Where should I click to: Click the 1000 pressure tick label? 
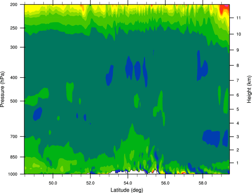(x=12, y=174)
